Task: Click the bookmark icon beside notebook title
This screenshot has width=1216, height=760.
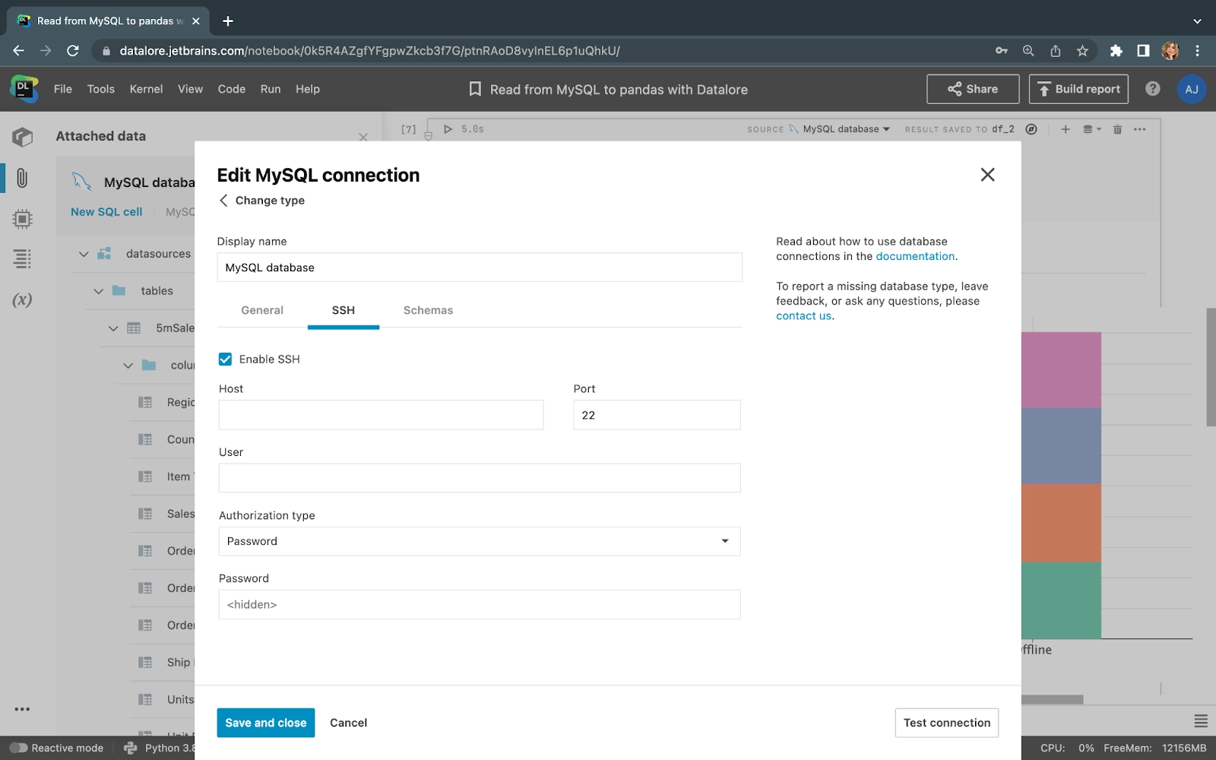Action: coord(475,89)
